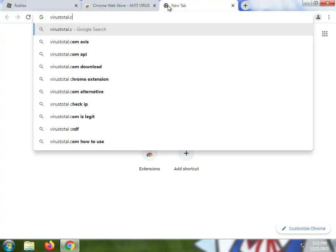
Task: Choose suggestion 'virustotal.com is legit'
Action: click(x=173, y=116)
